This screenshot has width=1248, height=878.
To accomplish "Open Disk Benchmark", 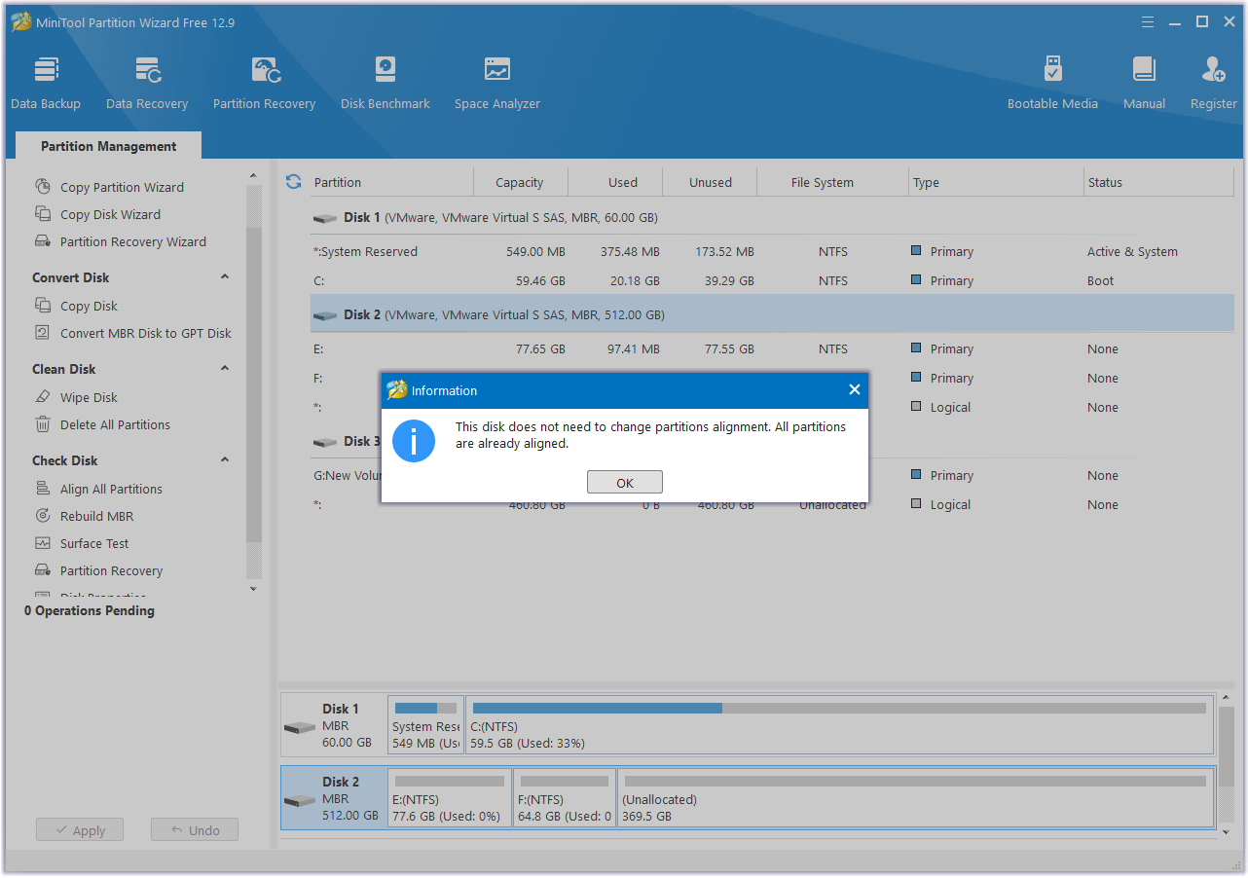I will pos(385,83).
